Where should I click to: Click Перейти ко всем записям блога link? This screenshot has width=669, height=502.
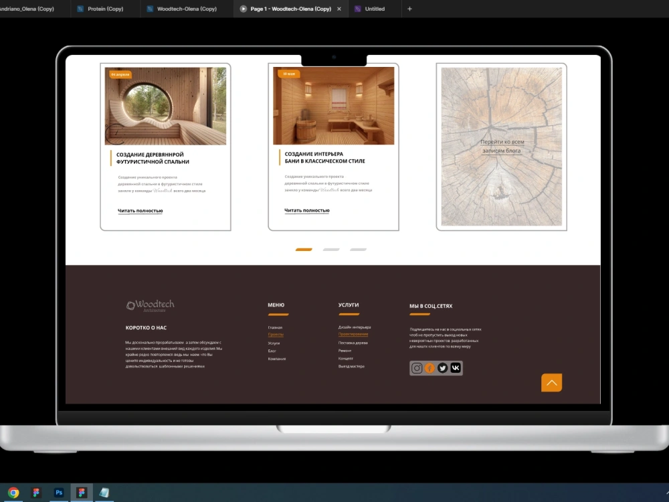point(502,146)
